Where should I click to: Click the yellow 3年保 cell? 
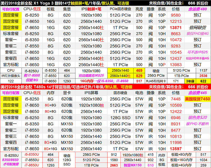tap(190, 81)
